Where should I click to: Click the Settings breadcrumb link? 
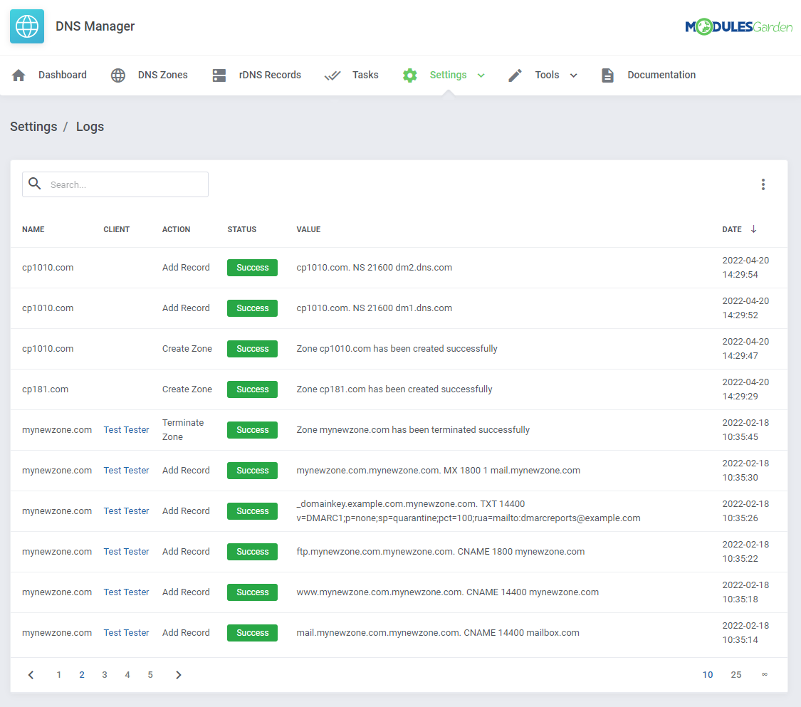click(x=33, y=127)
